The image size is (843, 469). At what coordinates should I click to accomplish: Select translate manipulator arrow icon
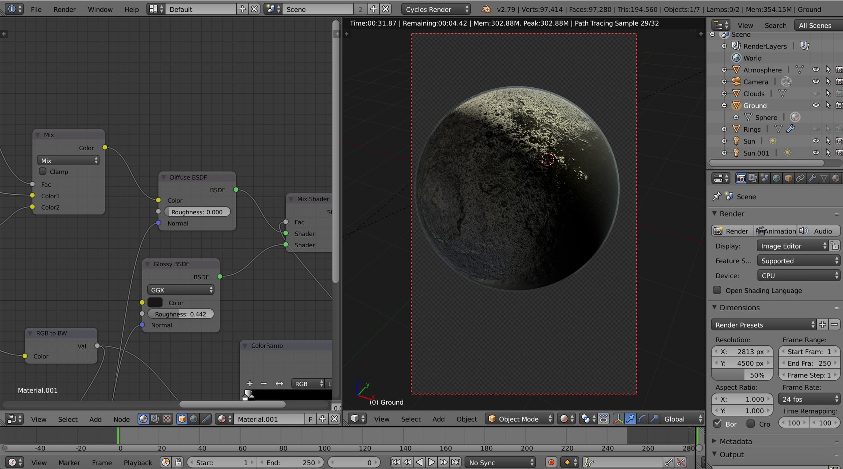coord(630,419)
